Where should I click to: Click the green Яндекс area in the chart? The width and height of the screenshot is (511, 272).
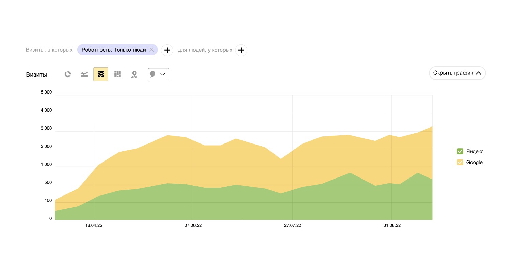pyautogui.click(x=238, y=204)
